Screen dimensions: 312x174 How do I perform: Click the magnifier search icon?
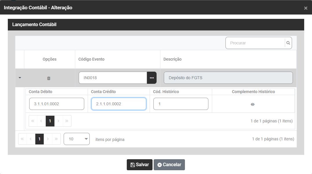click(x=288, y=43)
